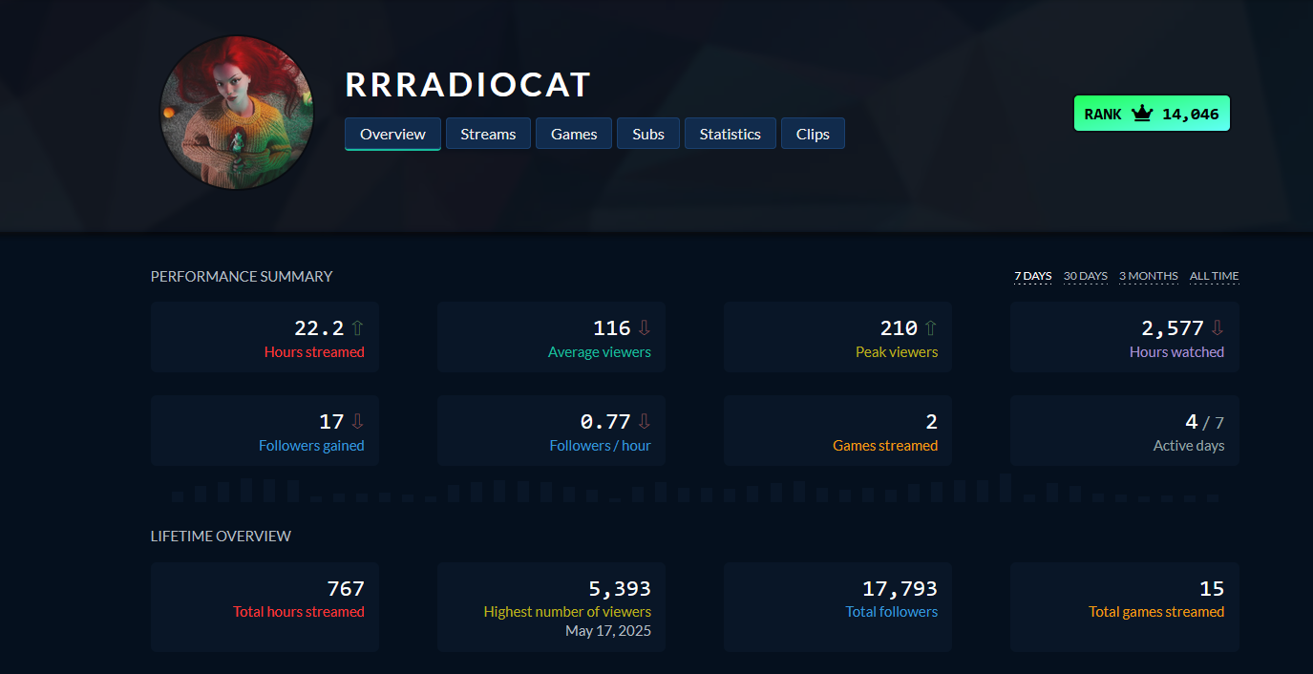Click the crown icon in rank badge

click(1142, 114)
